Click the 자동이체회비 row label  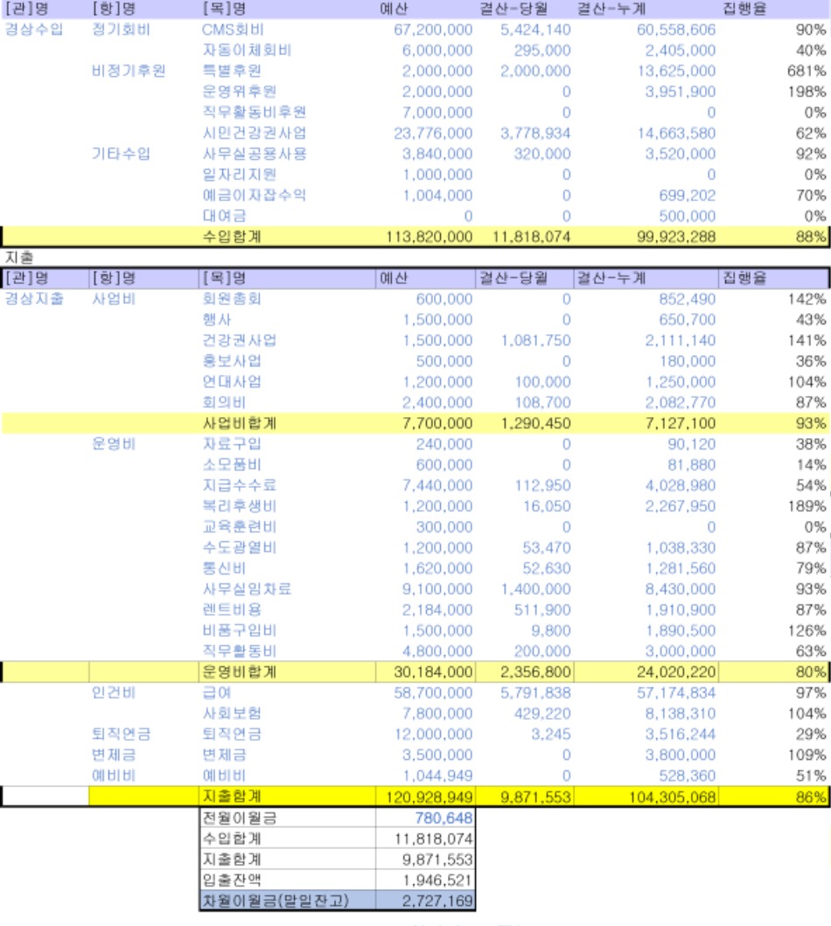click(x=247, y=50)
